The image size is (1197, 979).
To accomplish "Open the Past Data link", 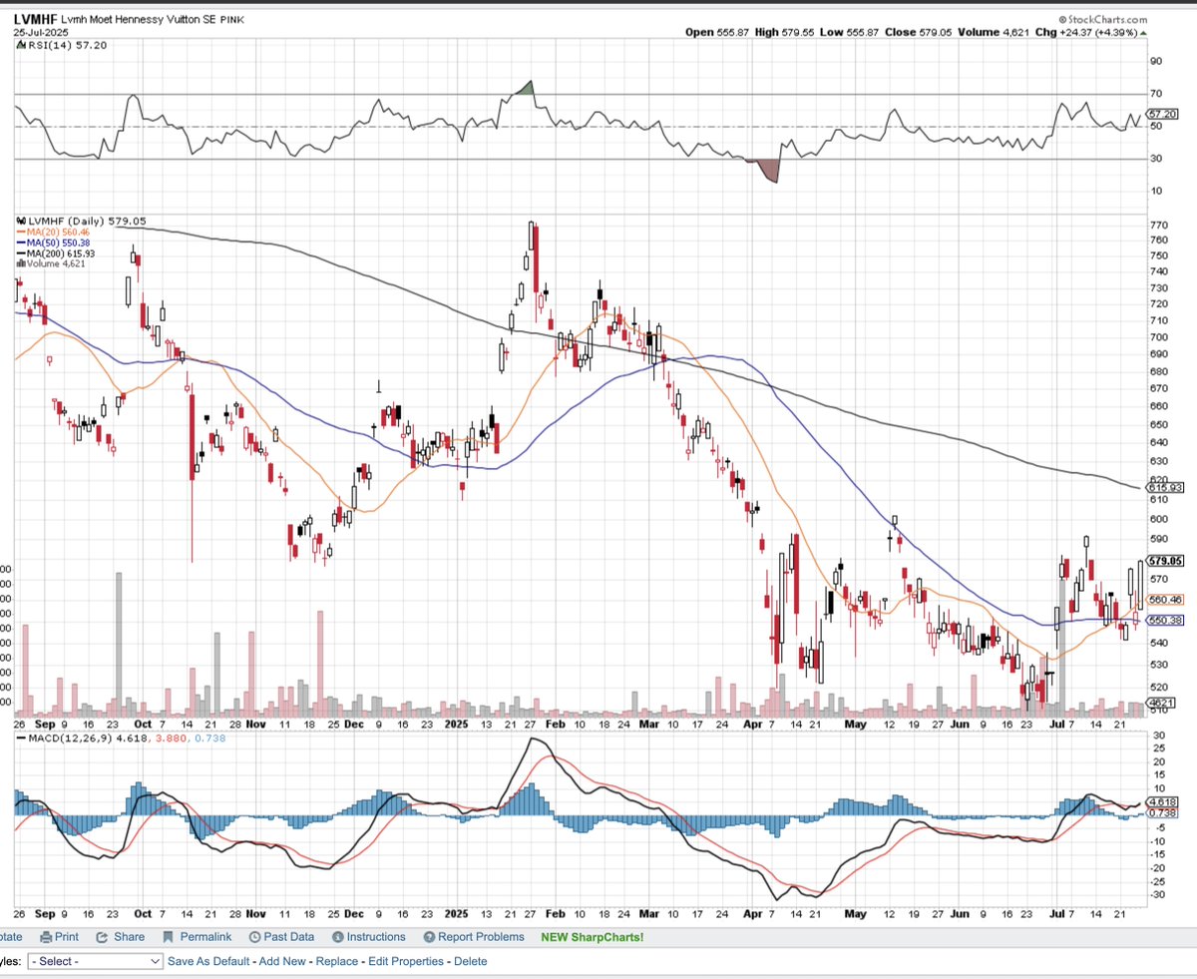I will [x=289, y=937].
